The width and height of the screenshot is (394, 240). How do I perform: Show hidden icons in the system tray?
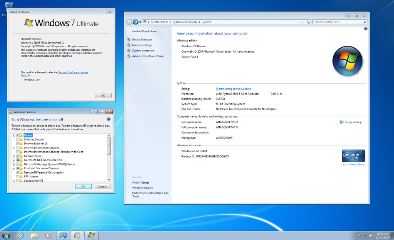tap(360, 236)
